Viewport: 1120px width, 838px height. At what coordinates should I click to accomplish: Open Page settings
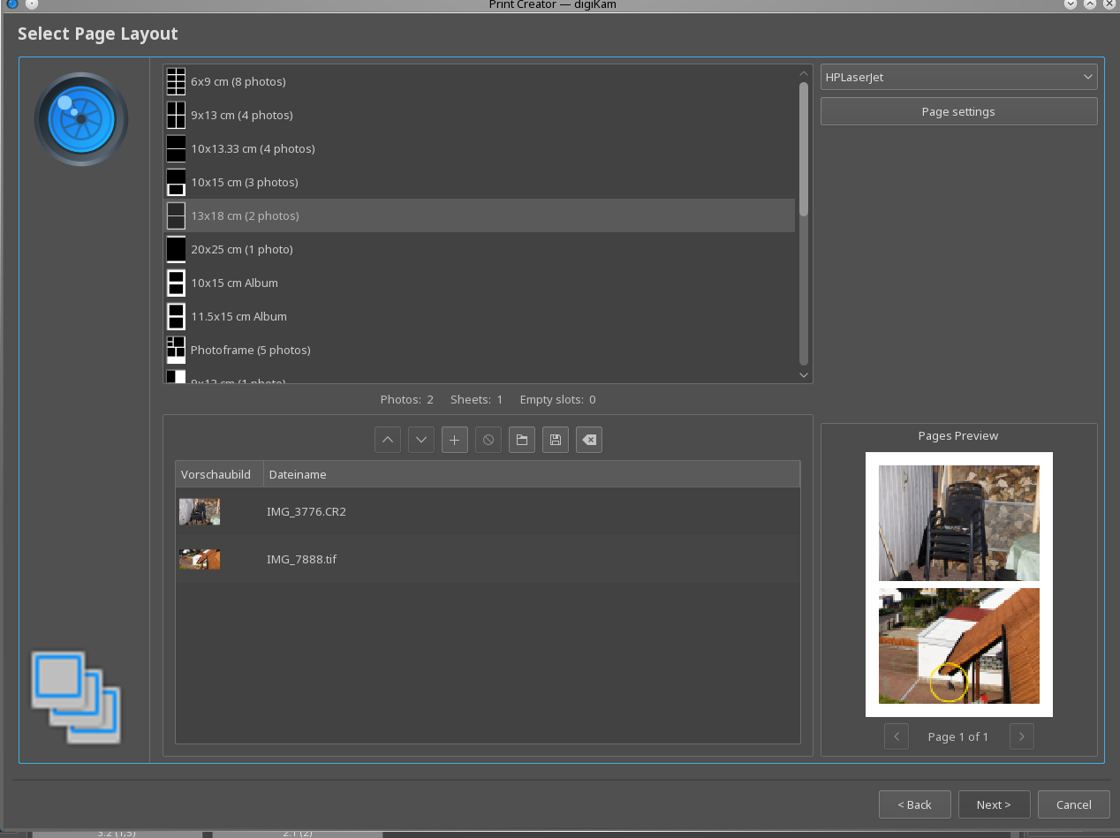958,111
